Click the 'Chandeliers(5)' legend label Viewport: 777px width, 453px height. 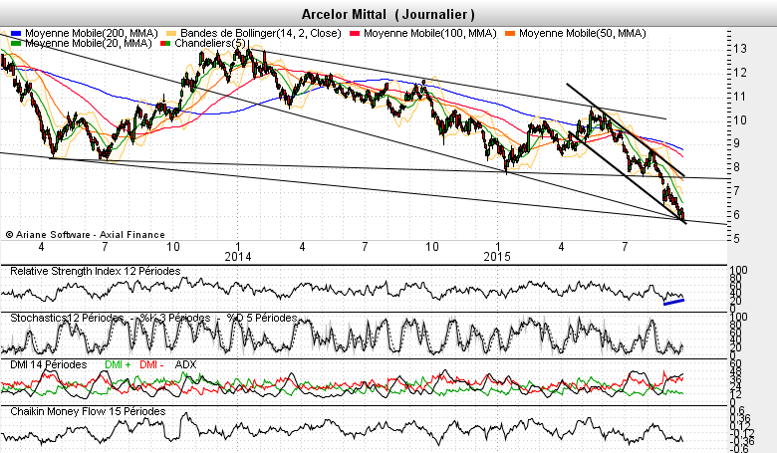[210, 44]
